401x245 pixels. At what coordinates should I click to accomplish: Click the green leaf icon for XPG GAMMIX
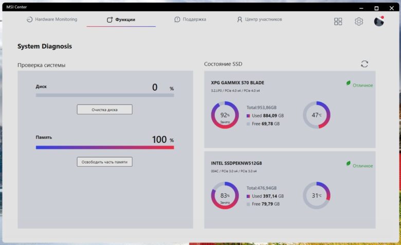[x=349, y=83]
